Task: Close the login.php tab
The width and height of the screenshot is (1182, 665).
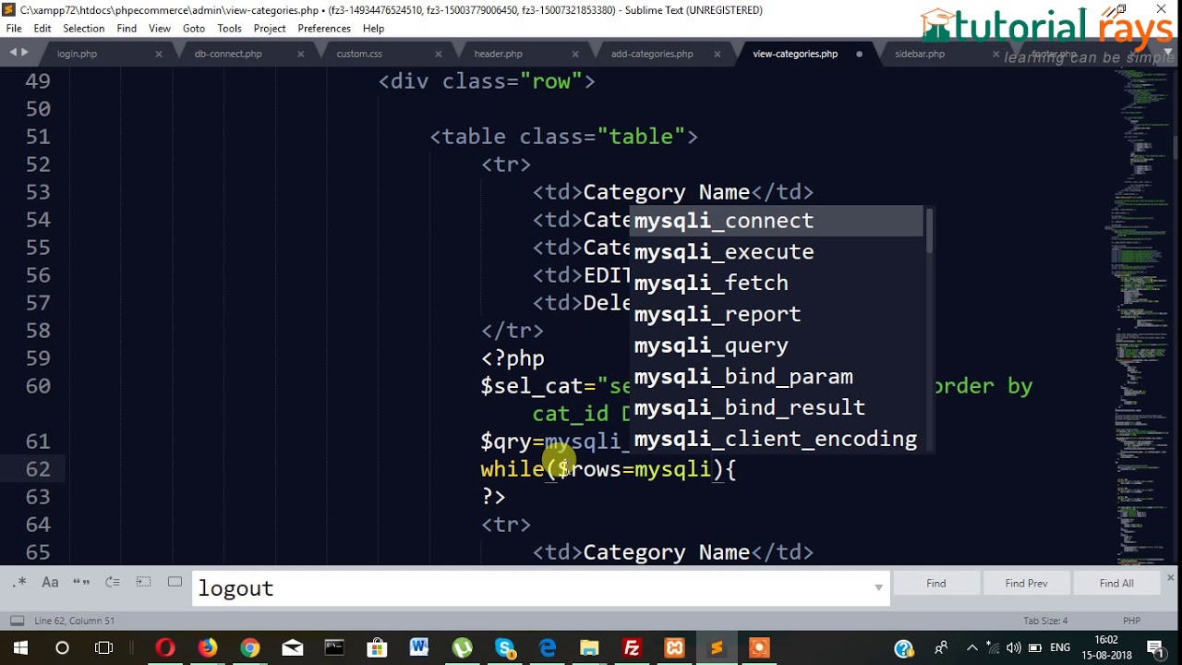Action: point(159,54)
